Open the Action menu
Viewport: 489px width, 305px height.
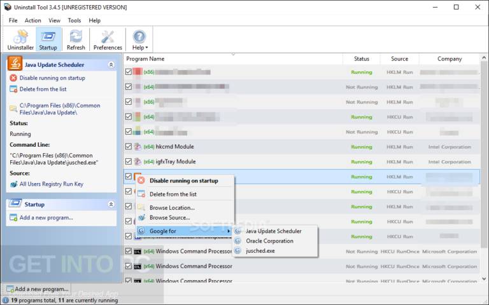[x=32, y=20]
